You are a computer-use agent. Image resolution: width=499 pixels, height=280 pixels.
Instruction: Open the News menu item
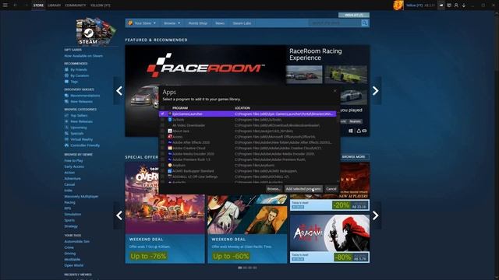(220, 23)
